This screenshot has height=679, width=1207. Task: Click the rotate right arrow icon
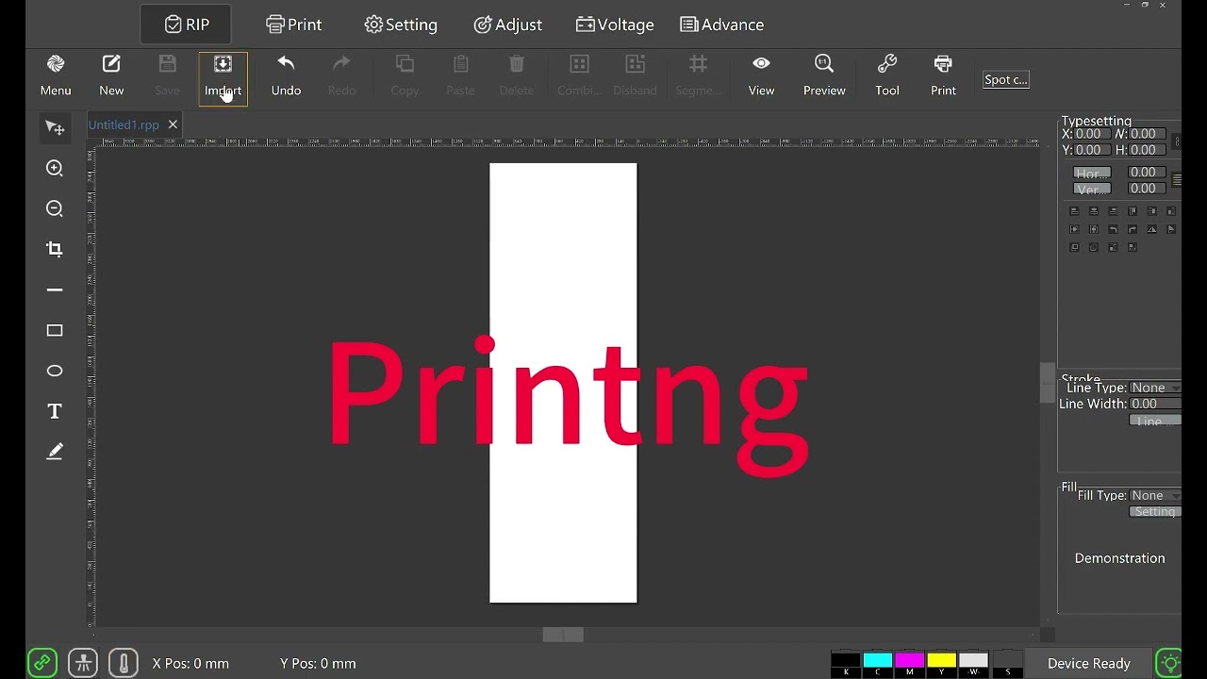click(1133, 229)
